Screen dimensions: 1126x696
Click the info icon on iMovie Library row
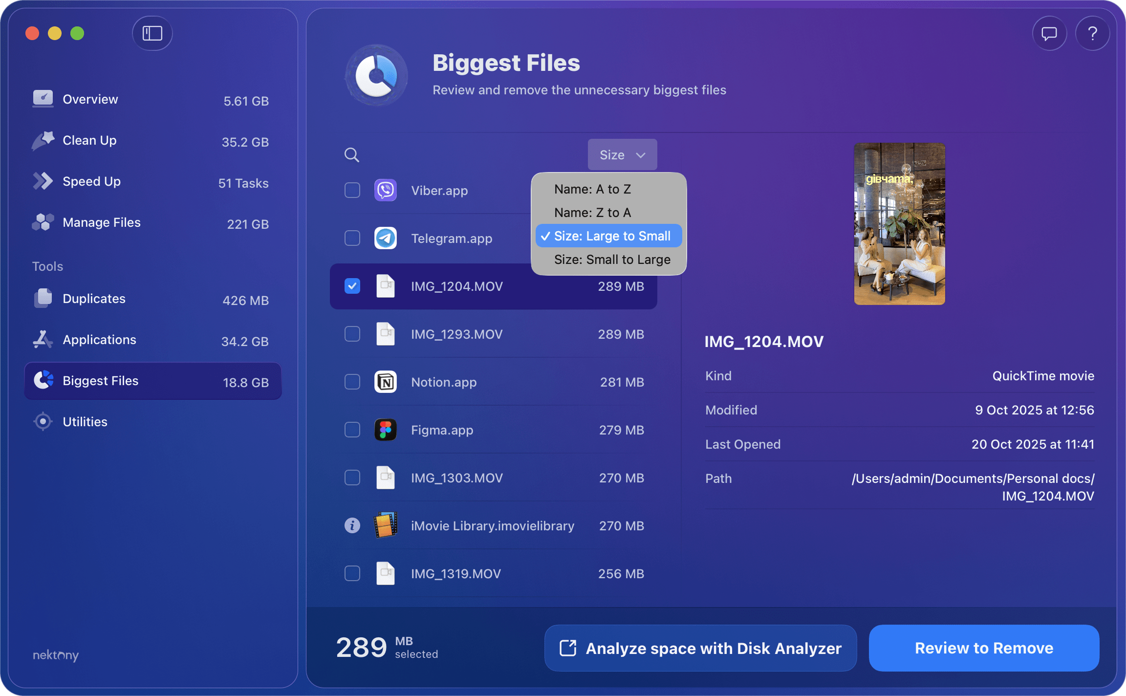pos(352,525)
